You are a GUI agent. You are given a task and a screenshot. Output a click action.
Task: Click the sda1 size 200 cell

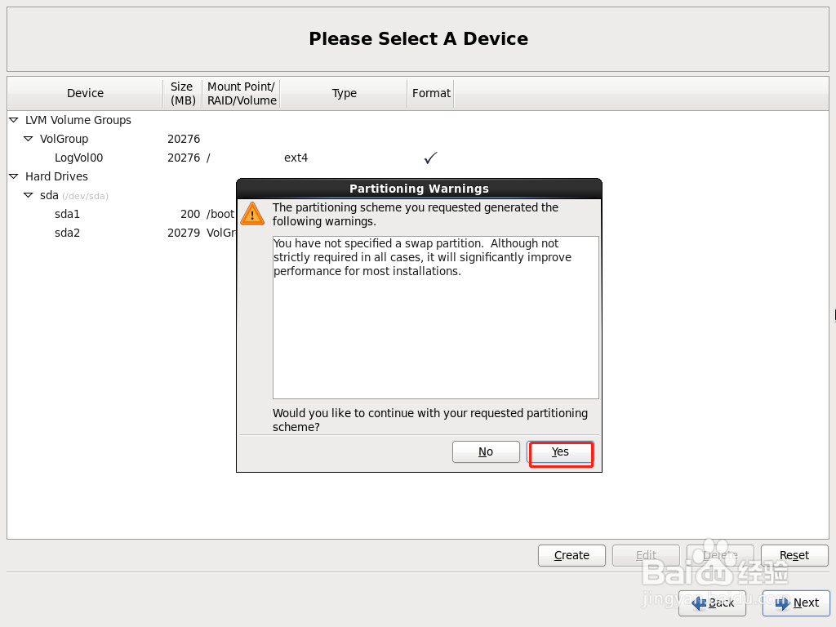190,215
